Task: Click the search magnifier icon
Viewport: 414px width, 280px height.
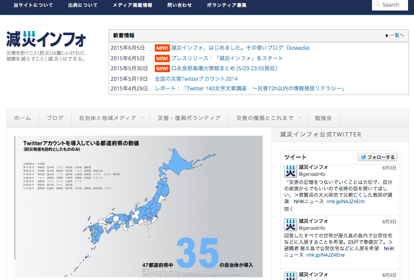Action: [377, 4]
